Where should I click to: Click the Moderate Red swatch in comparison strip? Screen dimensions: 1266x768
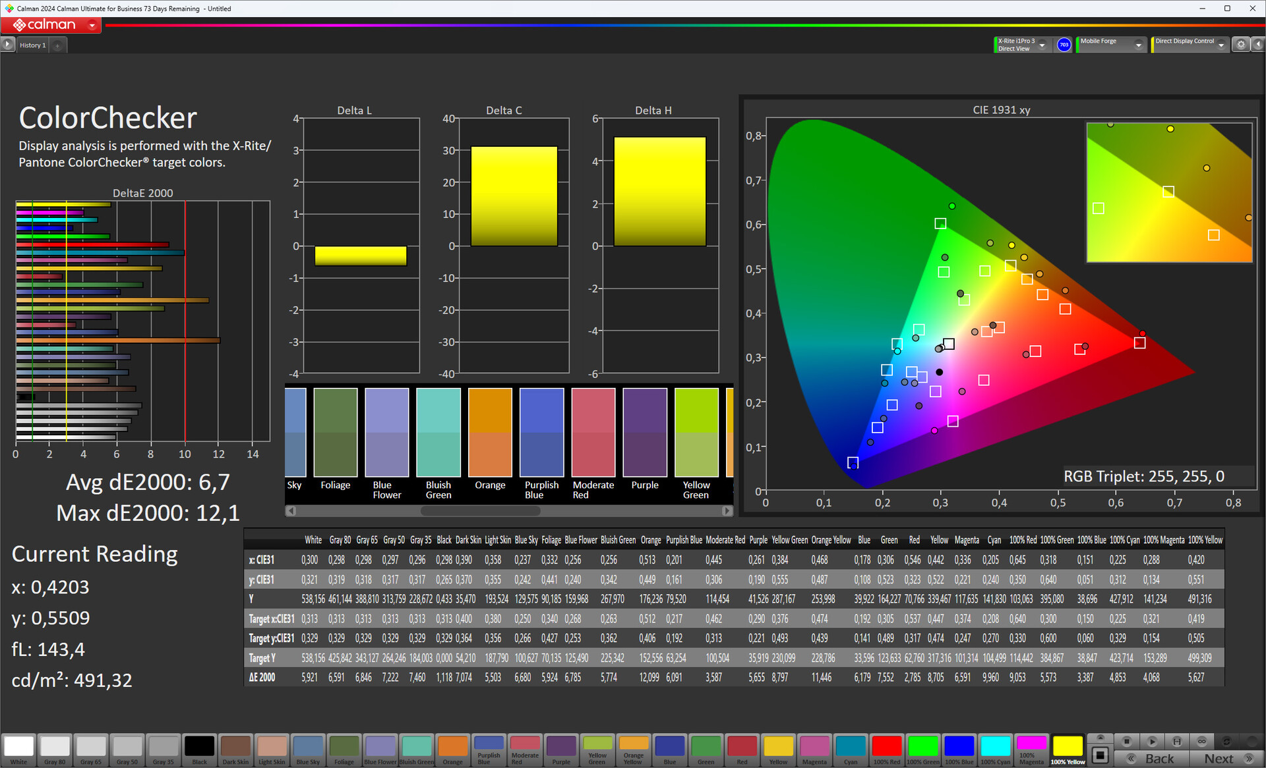[593, 432]
